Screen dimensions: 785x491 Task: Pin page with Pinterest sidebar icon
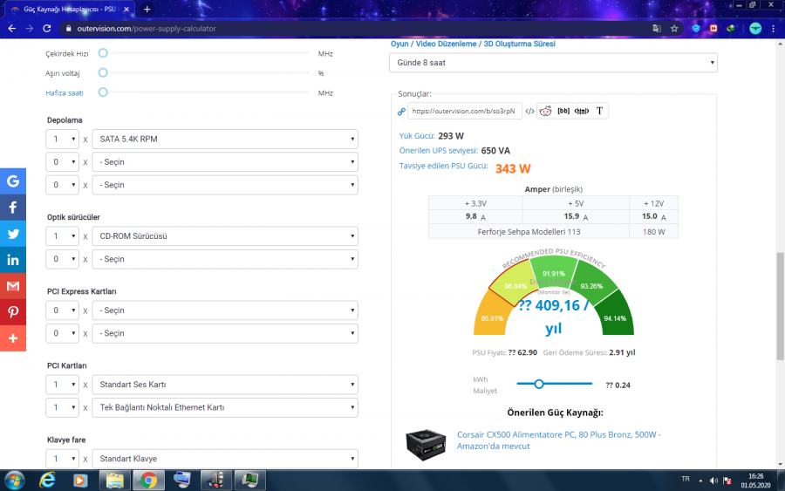(x=13, y=312)
